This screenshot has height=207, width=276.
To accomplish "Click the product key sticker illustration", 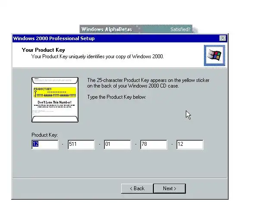I will (55, 100).
